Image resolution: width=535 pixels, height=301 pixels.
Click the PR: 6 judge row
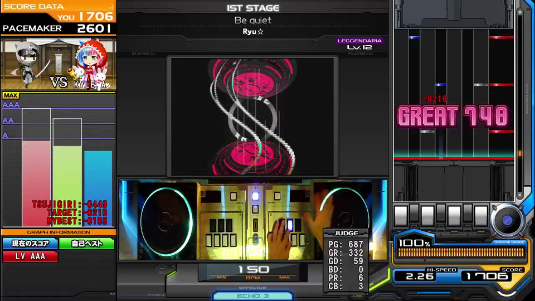click(x=346, y=278)
